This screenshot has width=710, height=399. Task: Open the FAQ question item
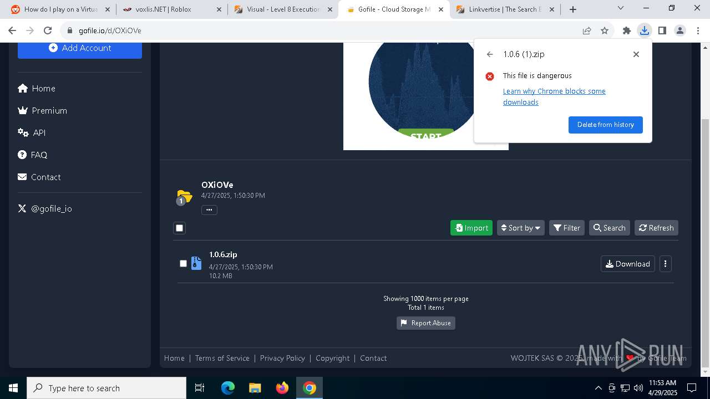click(33, 155)
